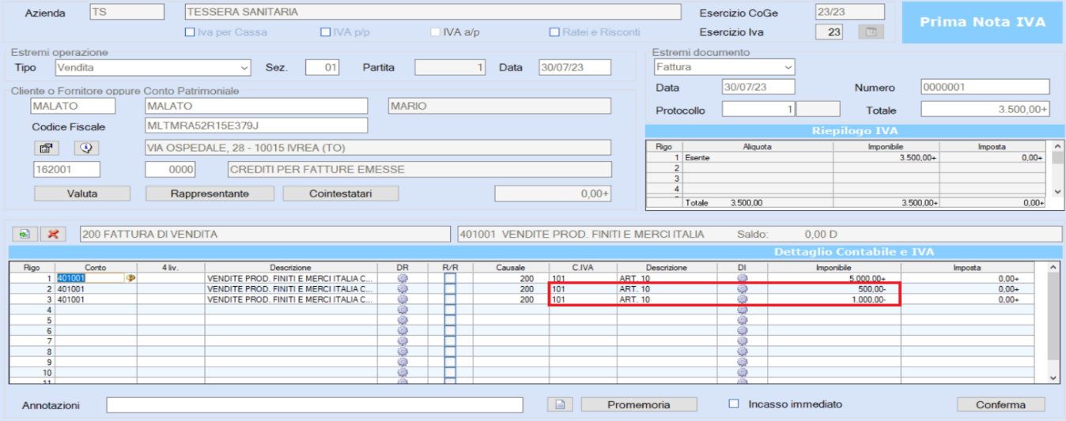Click the C.IVA cell 101 in row 1
Viewport: 1066px width, 421px height.
[583, 278]
